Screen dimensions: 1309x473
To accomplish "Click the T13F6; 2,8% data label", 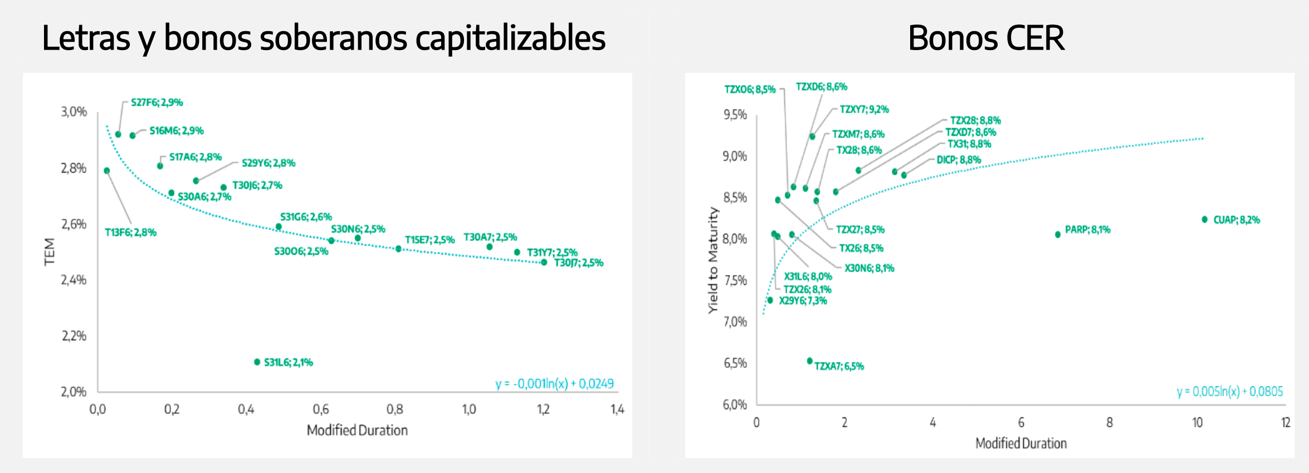I will pyautogui.click(x=130, y=233).
